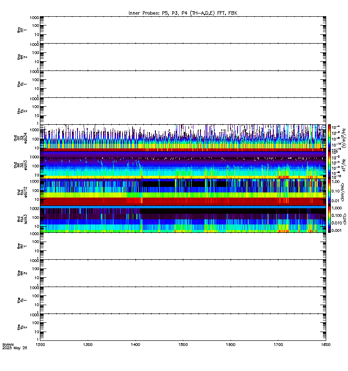Image resolution: width=348 pixels, height=371 pixels.
Task: Click the <|mV/m|> color bar
Action: click(x=329, y=192)
